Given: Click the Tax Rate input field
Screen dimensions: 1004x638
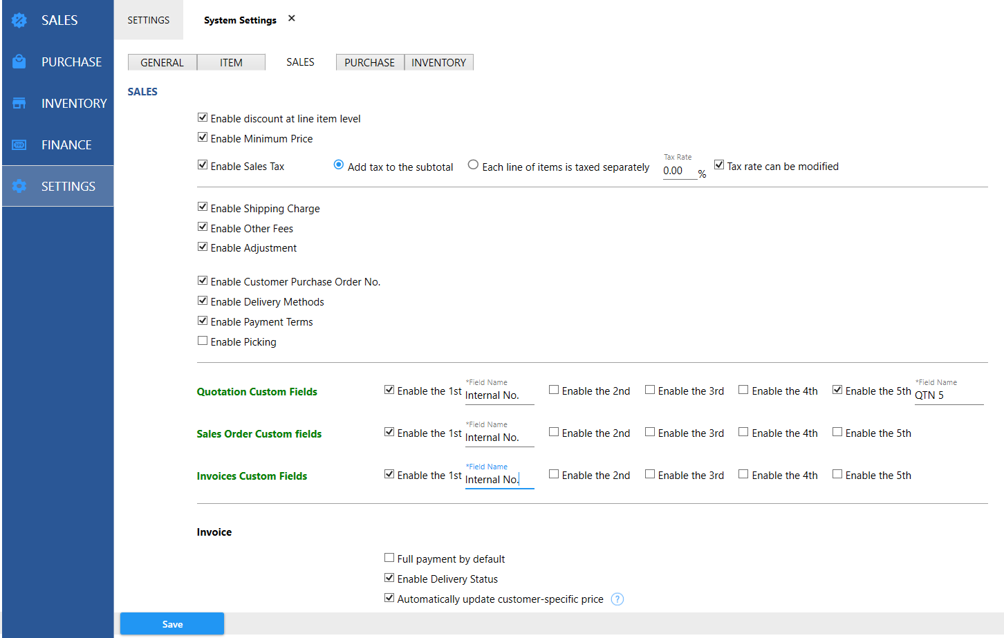Looking at the screenshot, I should (679, 171).
